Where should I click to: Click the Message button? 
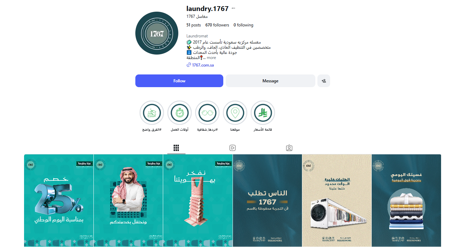click(270, 81)
